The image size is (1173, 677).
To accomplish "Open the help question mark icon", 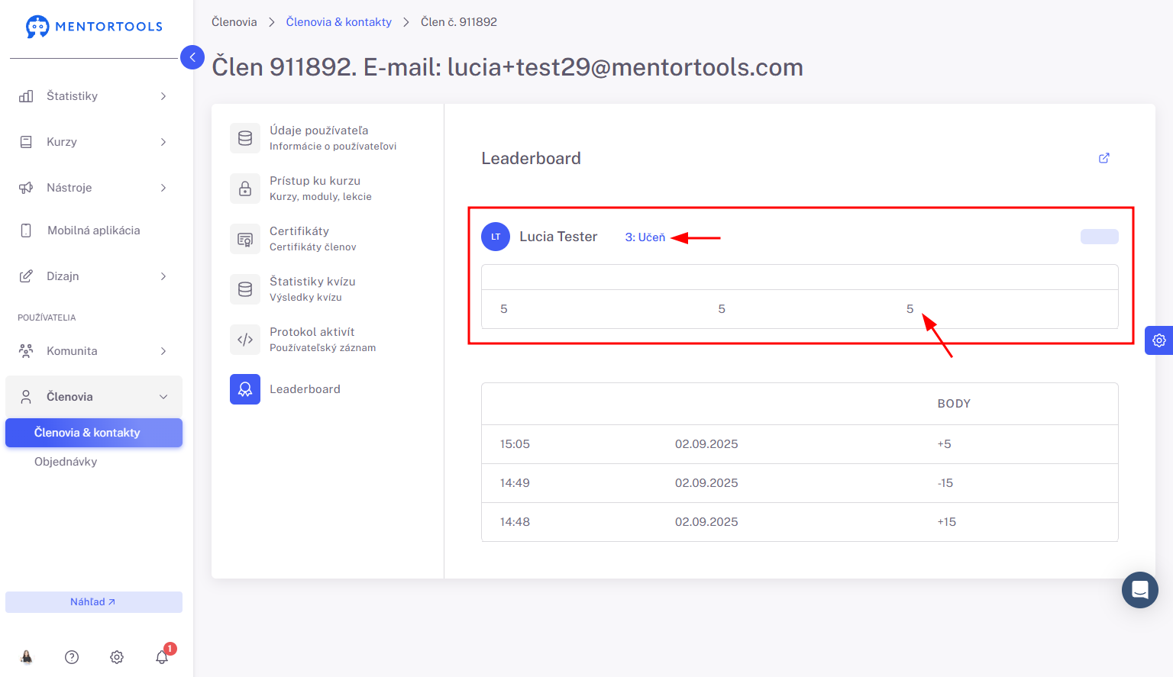I will click(72, 657).
